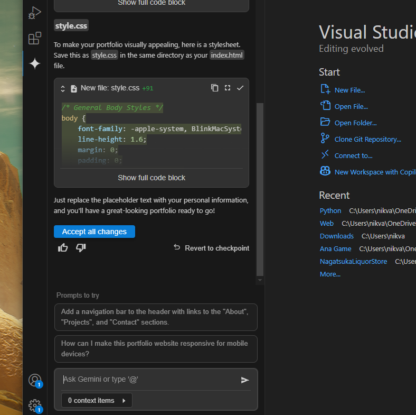Open recent Python folder
Viewport: 416px width, 415px height.
click(330, 211)
